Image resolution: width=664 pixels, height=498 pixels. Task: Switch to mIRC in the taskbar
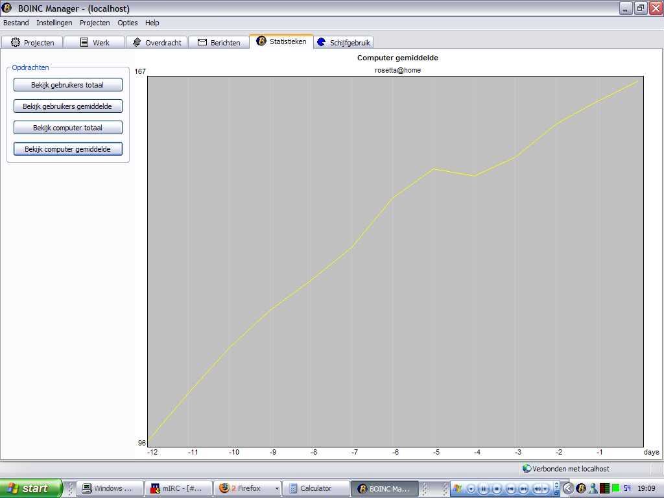(178, 488)
